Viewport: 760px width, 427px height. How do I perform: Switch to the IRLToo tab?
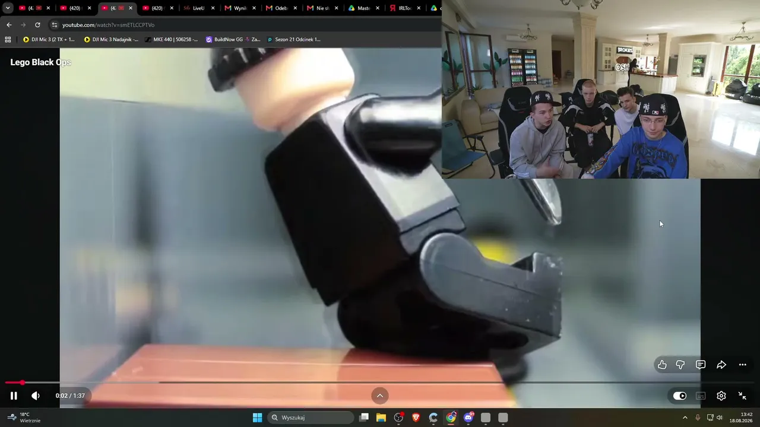click(x=404, y=8)
